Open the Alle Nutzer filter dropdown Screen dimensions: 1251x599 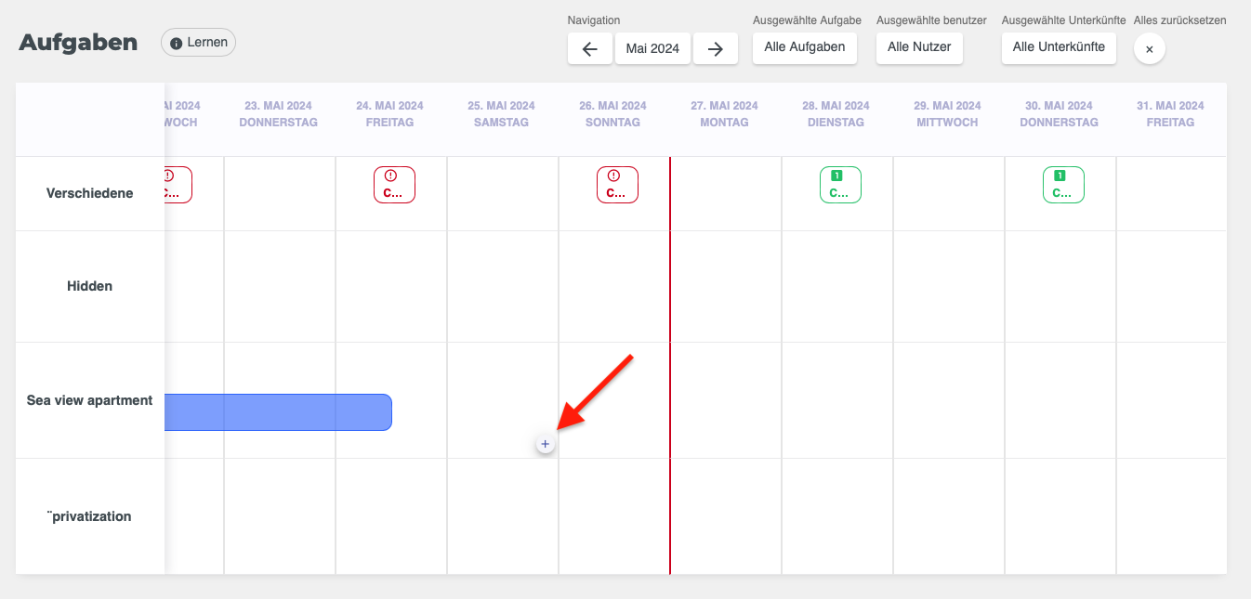click(919, 46)
